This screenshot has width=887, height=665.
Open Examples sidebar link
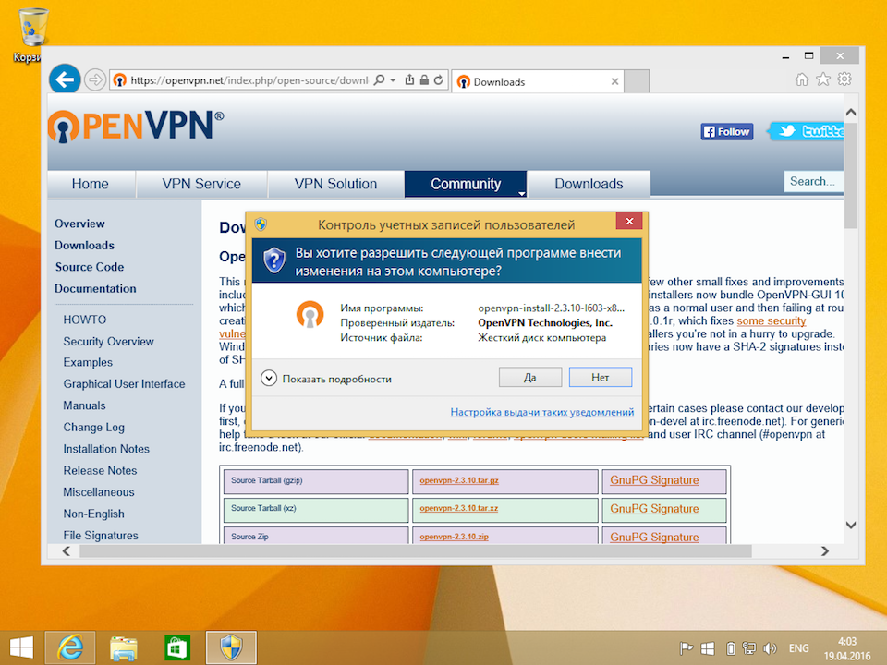point(88,362)
